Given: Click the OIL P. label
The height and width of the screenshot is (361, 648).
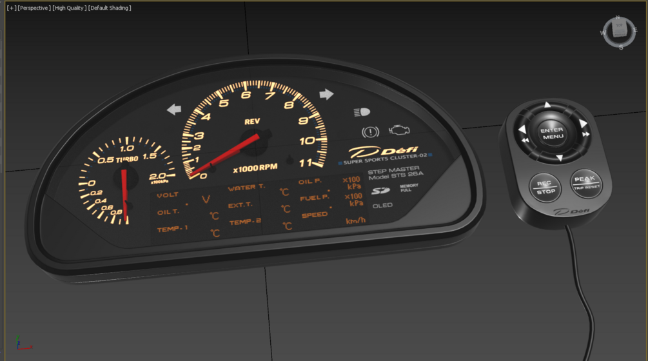Looking at the screenshot, I should click(310, 181).
